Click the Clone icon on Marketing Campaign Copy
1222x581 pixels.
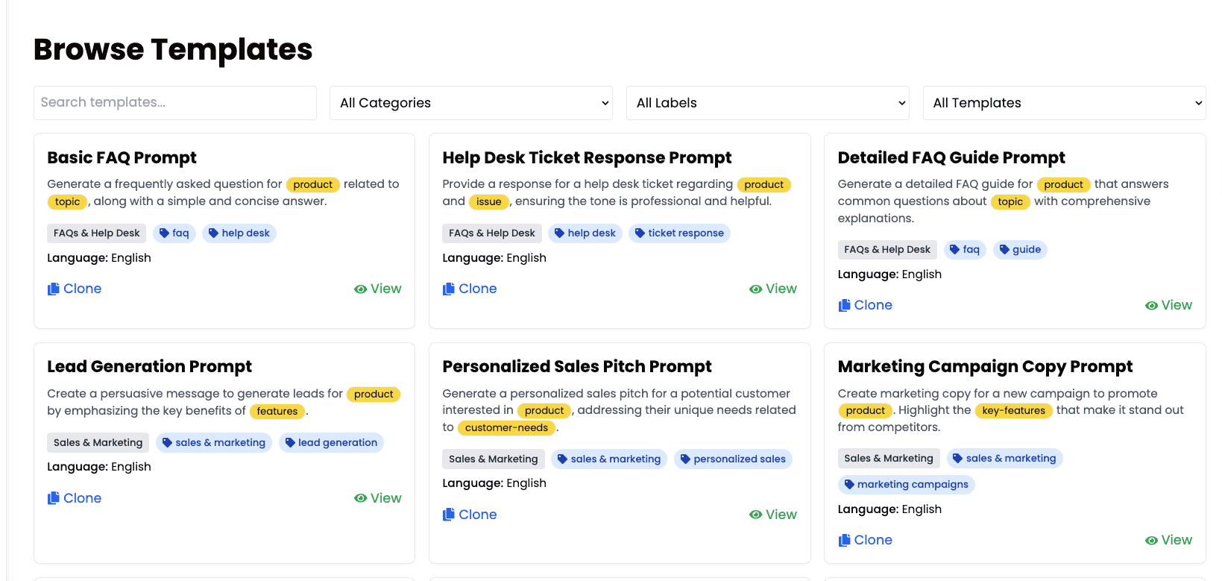tap(845, 541)
